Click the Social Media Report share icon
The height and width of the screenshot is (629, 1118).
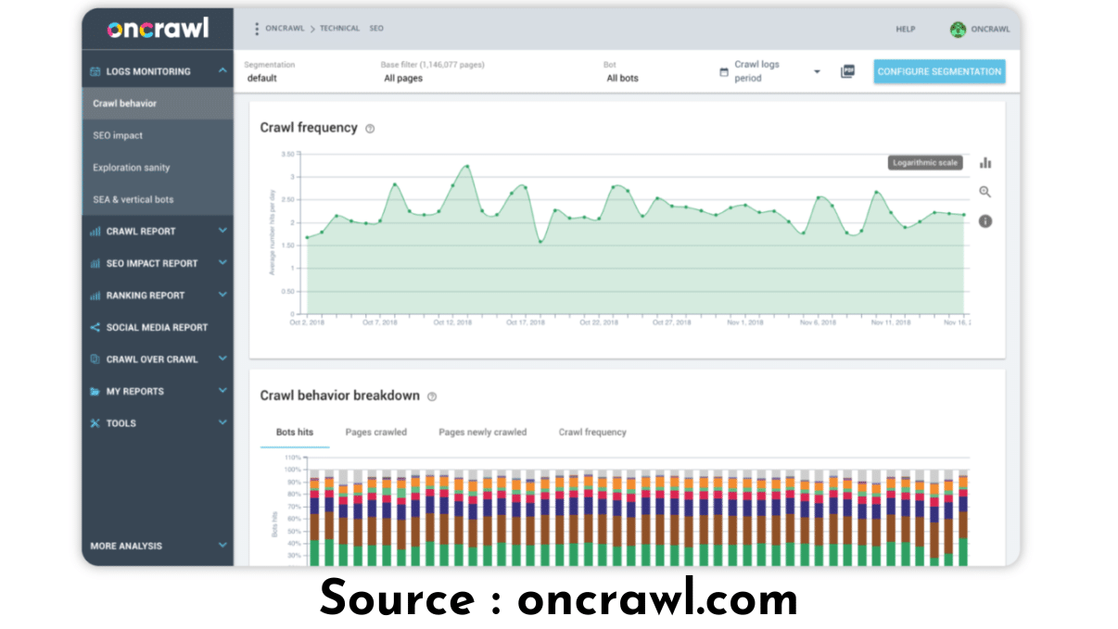[95, 327]
